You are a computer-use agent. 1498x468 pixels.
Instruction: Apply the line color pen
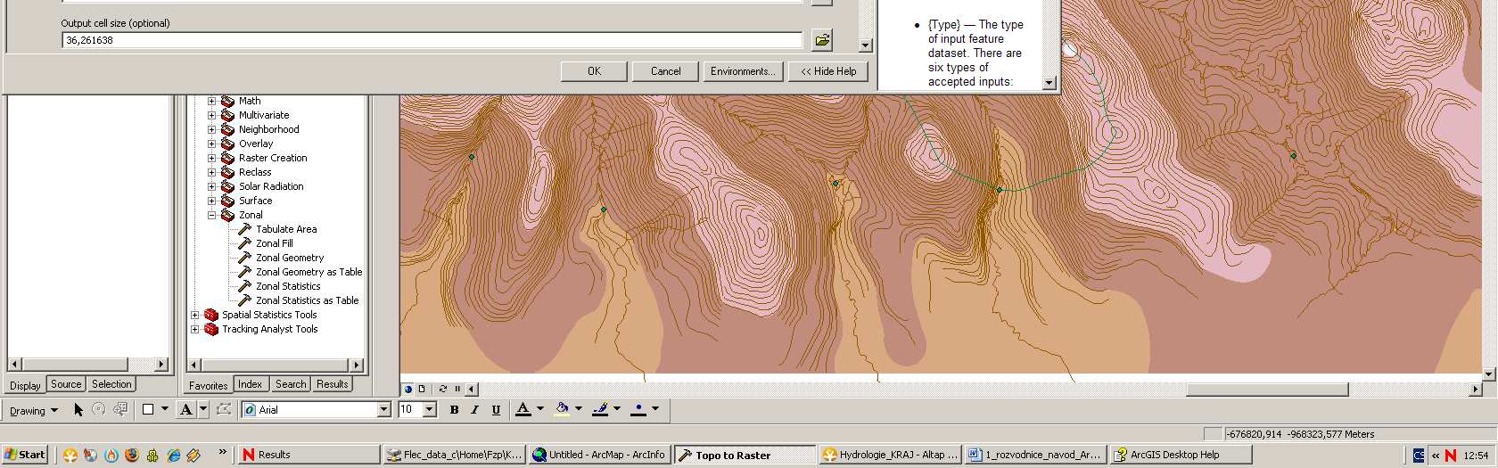600,409
